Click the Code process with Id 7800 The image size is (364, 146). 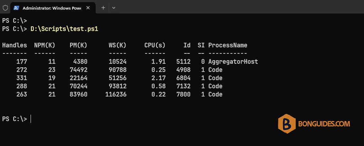[215, 94]
